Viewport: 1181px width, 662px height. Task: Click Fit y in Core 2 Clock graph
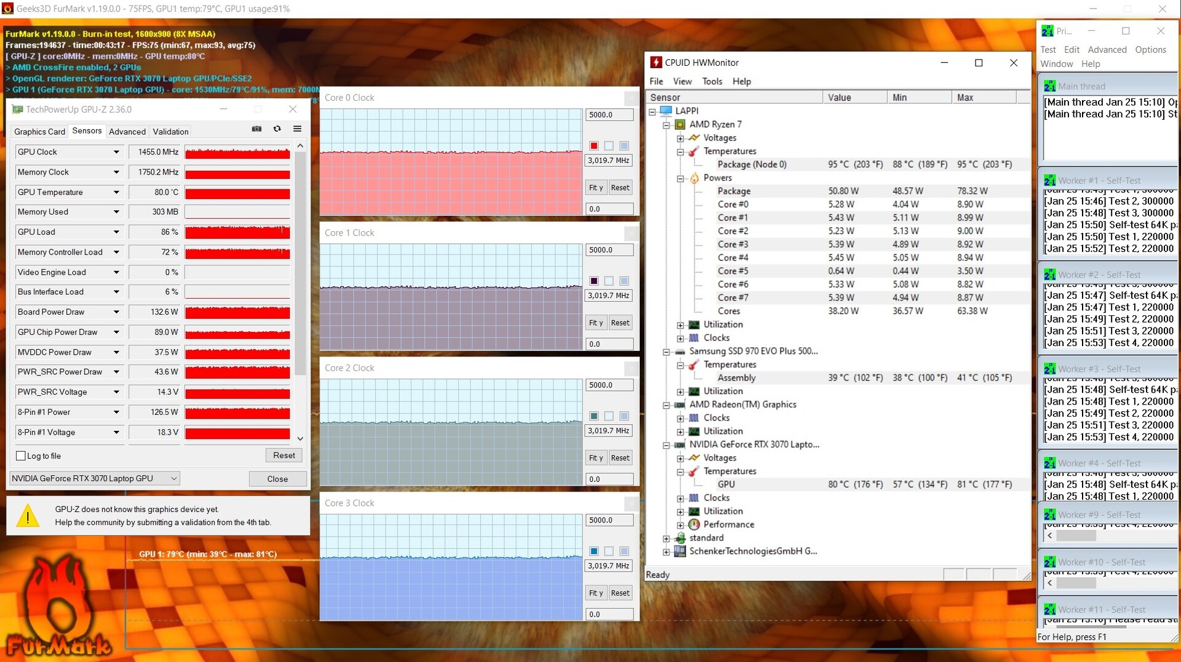595,458
